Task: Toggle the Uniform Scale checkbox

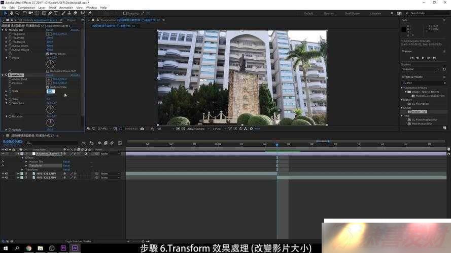Action: tap(48, 87)
